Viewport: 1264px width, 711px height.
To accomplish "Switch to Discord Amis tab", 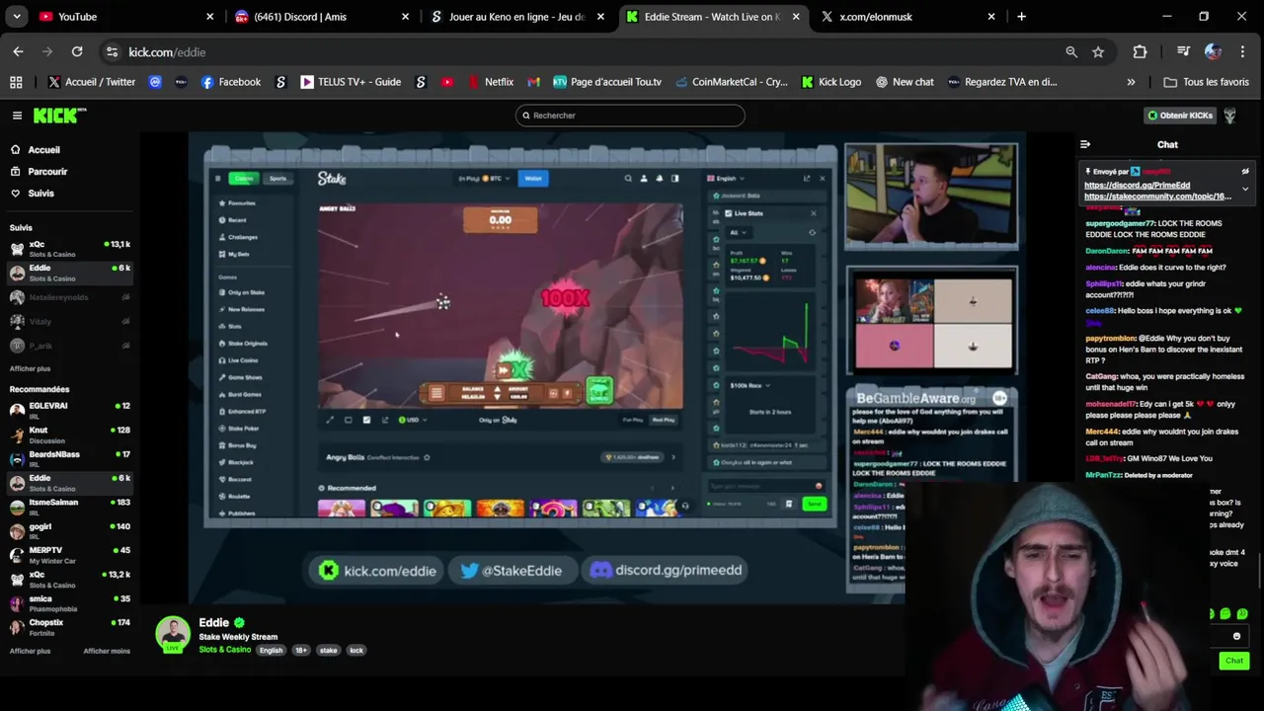I will tap(322, 17).
